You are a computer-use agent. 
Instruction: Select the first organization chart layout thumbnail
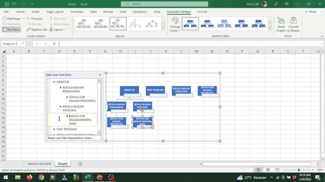pos(83,24)
